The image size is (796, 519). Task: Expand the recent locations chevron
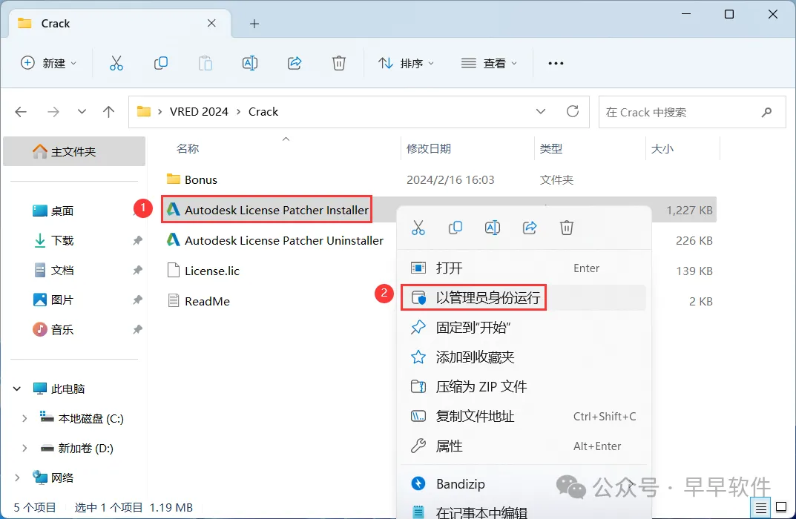pos(82,112)
